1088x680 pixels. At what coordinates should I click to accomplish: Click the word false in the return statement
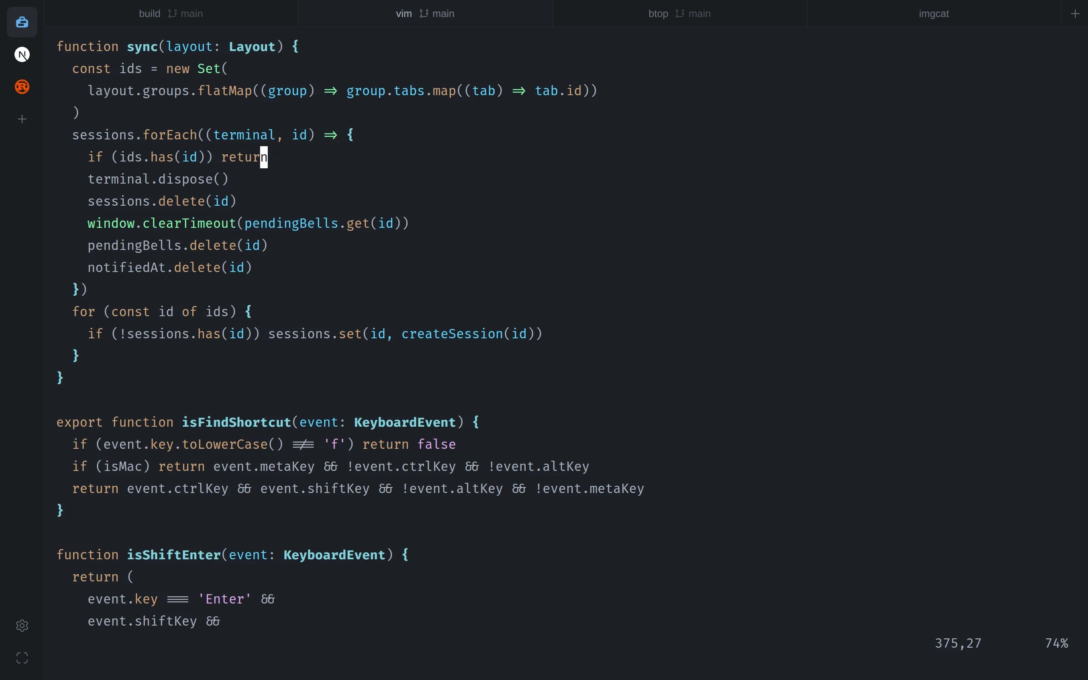pos(436,444)
